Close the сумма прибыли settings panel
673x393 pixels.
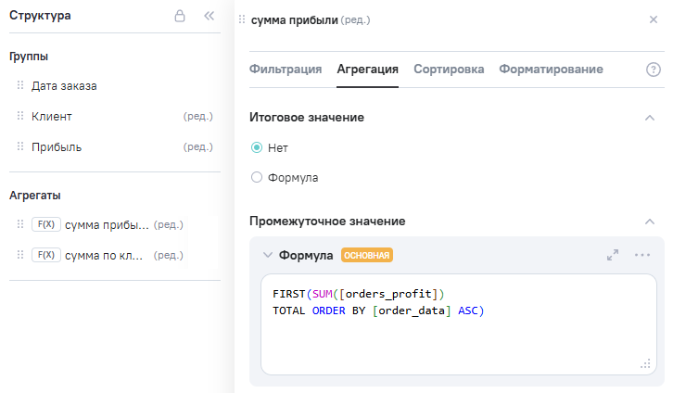(x=654, y=19)
